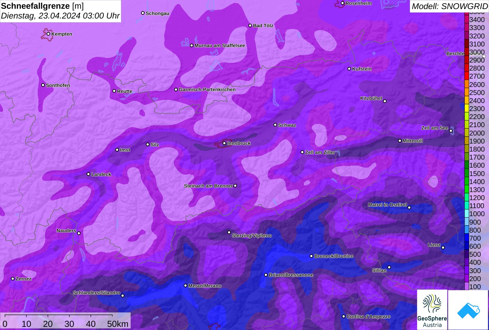
Task: Click the Cortina d'Ampezzo label
Action: pyautogui.click(x=368, y=316)
